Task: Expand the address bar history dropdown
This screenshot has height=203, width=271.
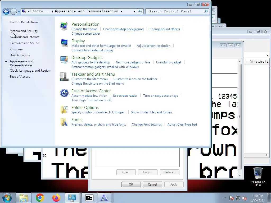Action: 134,12
